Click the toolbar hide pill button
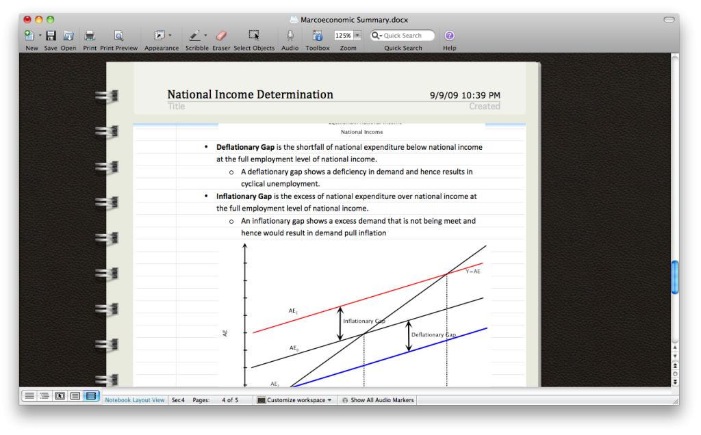 point(669,20)
